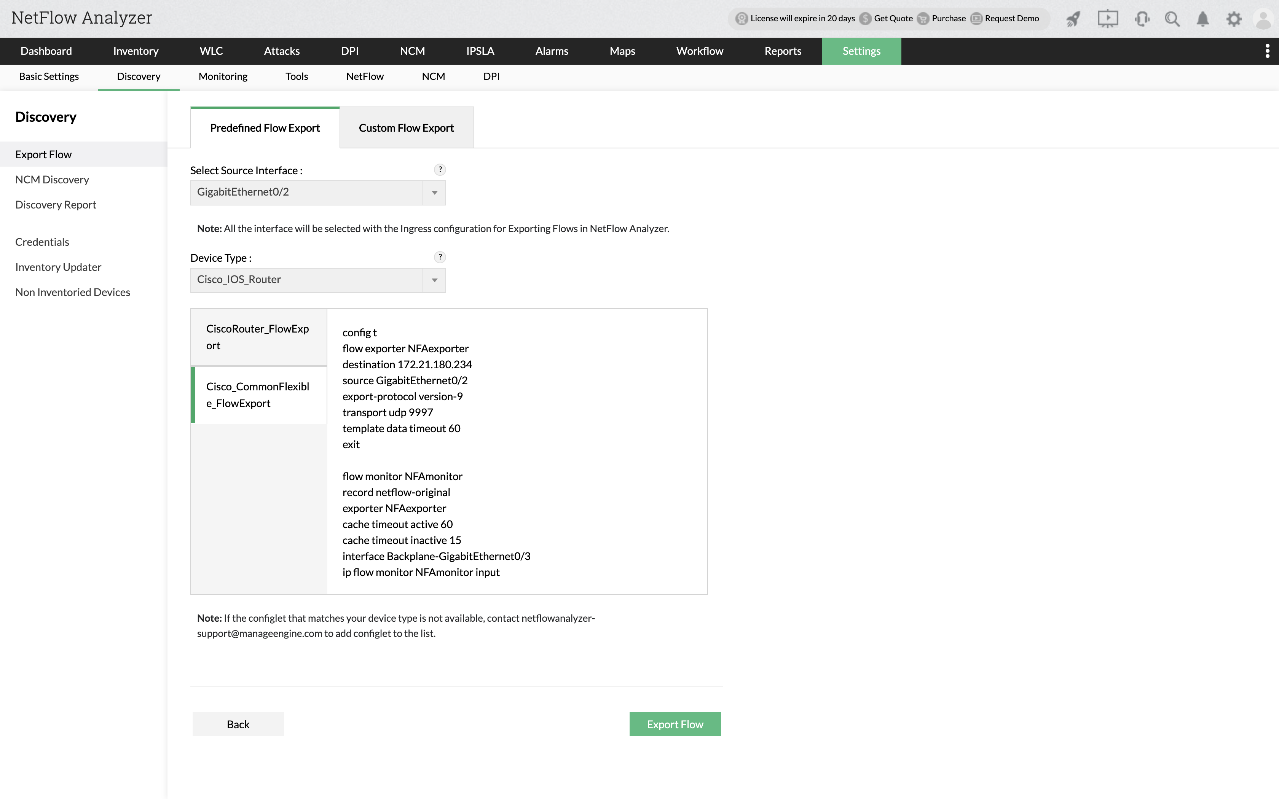
Task: Select CiscoRouter_FlowExport configlet
Action: 258,337
